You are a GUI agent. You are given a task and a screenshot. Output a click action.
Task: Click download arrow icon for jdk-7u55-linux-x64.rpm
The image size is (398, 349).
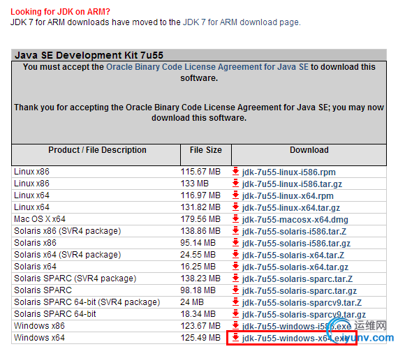[x=235, y=195]
